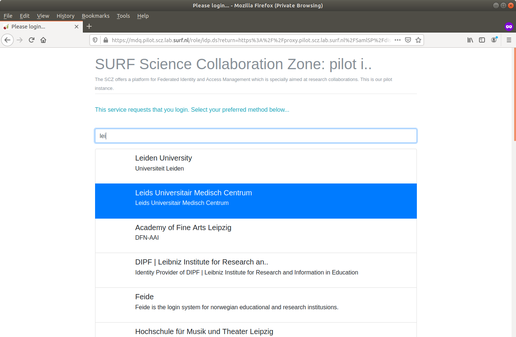The height and width of the screenshot is (337, 516).
Task: Click 'This service requests that you login' text
Action: tap(192, 109)
